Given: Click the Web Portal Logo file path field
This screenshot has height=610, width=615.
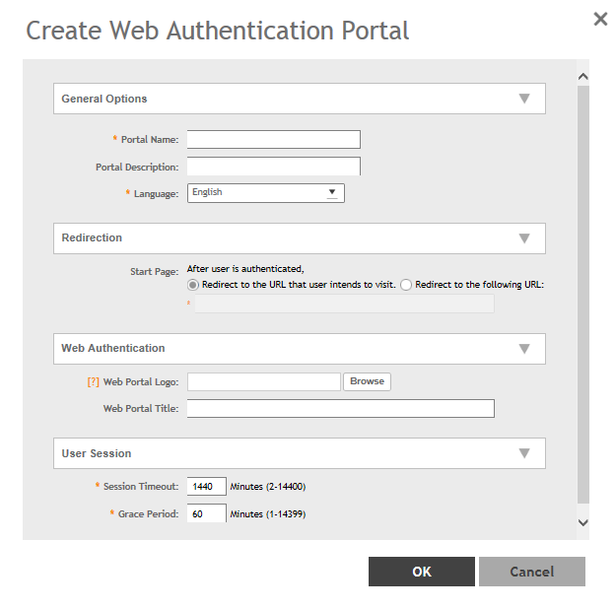Looking at the screenshot, I should coord(263,381).
